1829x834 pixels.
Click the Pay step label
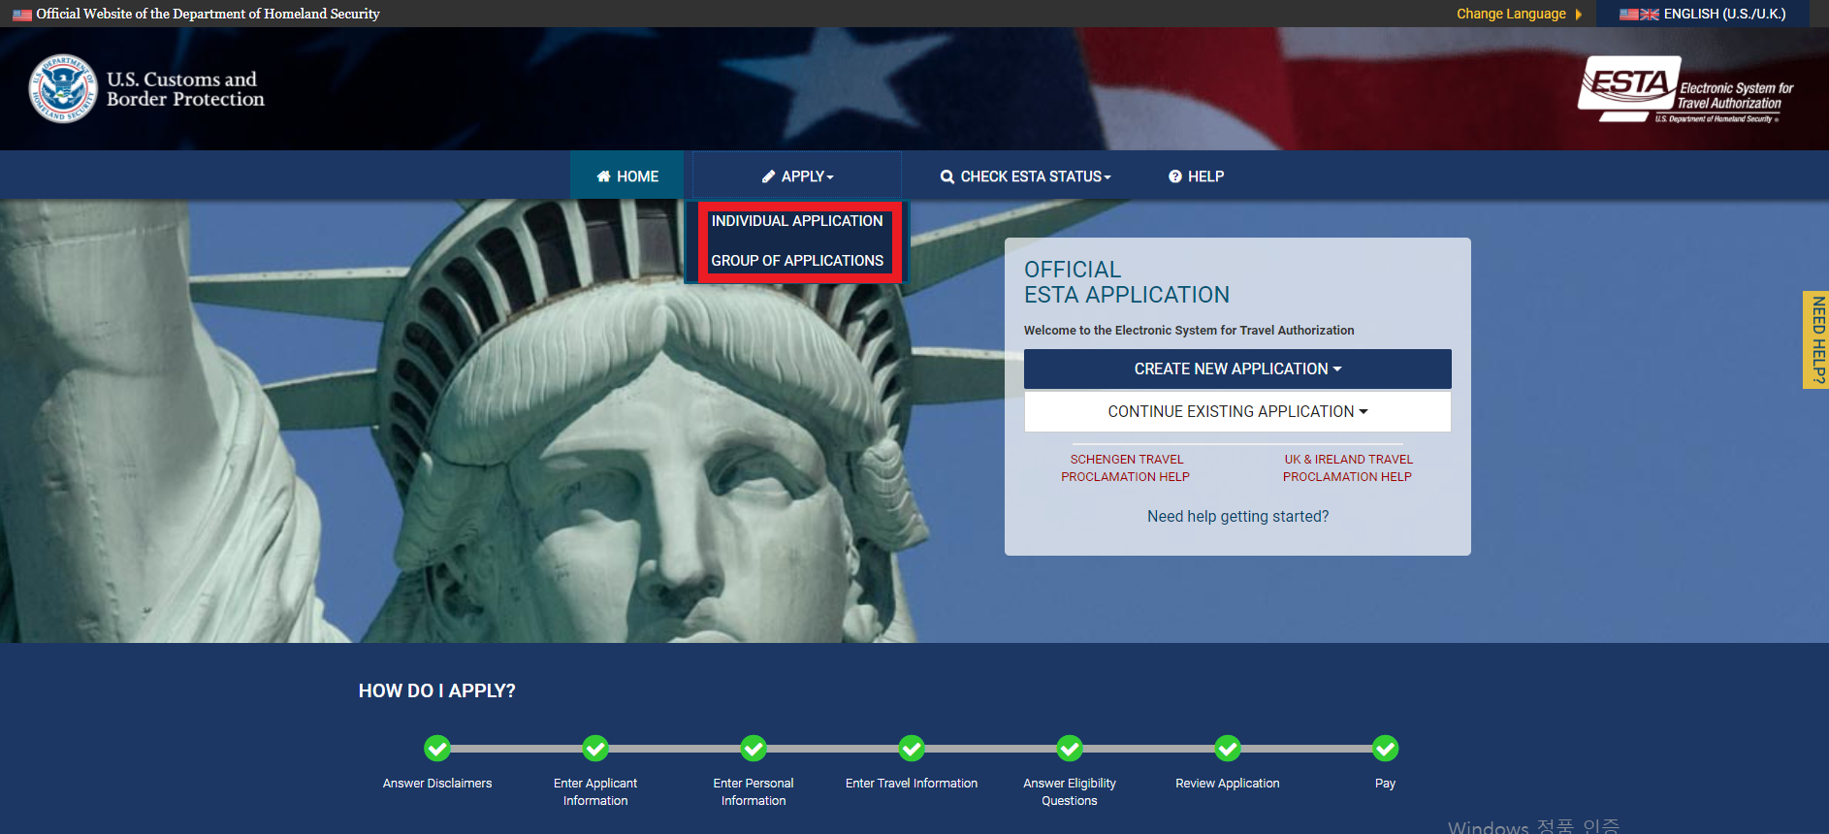click(x=1386, y=784)
